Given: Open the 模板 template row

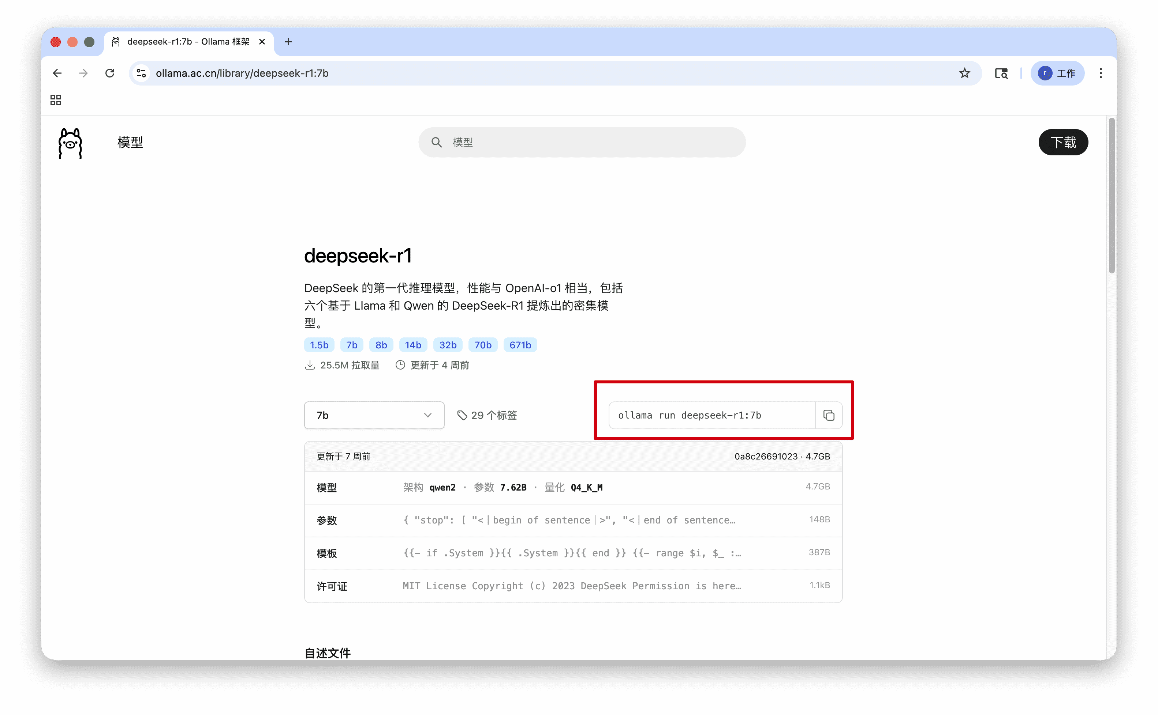Looking at the screenshot, I should coord(573,553).
